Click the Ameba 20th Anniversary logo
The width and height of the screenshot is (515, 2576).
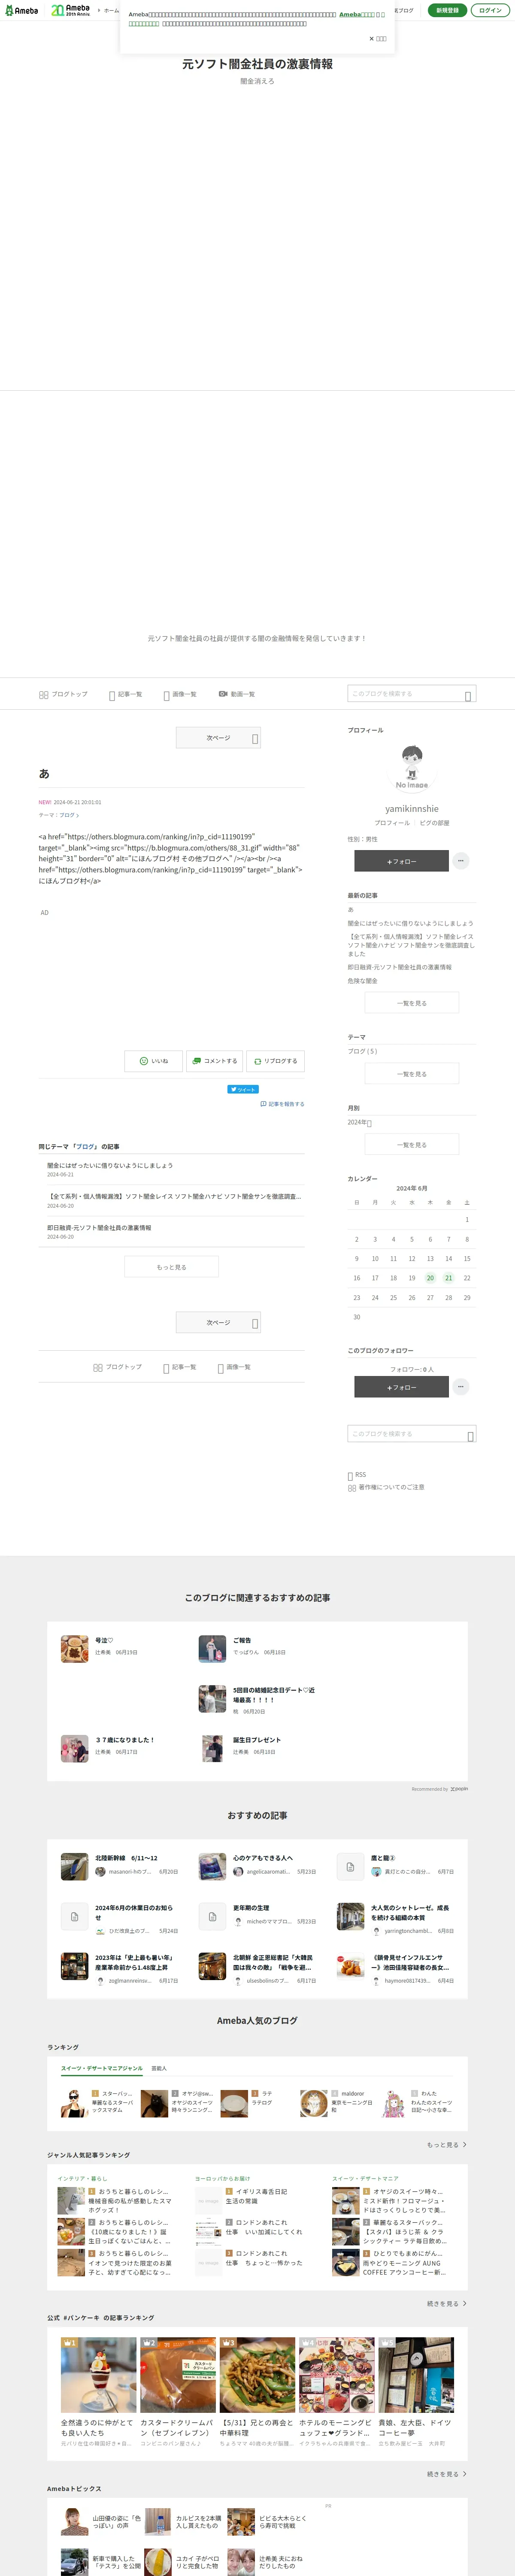pos(71,10)
